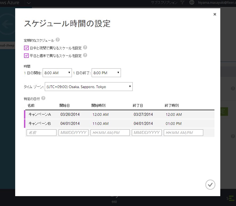The width and height of the screenshot is (236, 206).
Task: Select the キャンペーンB row name
Action: [x=40, y=124]
